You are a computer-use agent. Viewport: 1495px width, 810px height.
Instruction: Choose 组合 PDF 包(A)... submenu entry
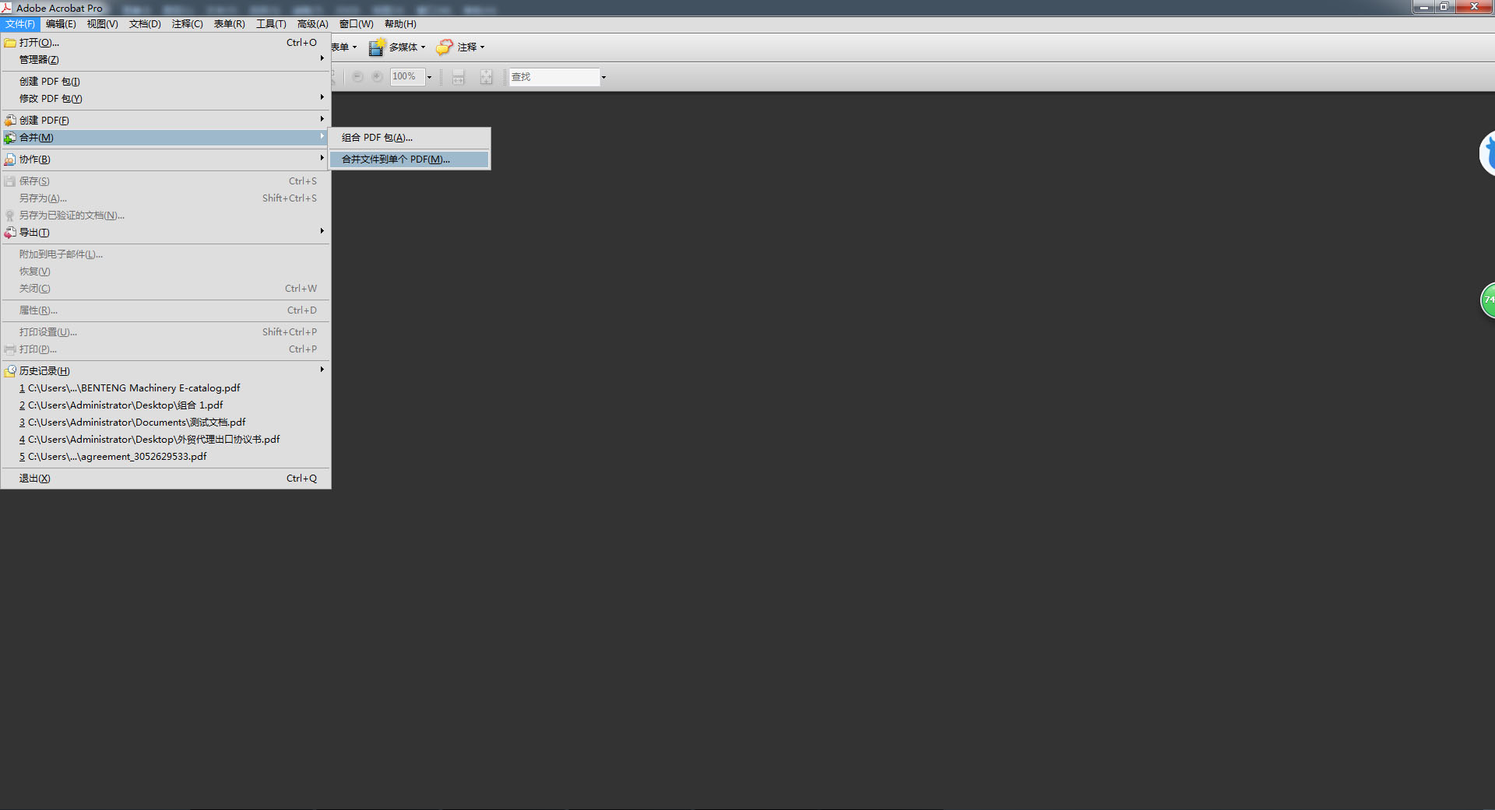(x=410, y=138)
